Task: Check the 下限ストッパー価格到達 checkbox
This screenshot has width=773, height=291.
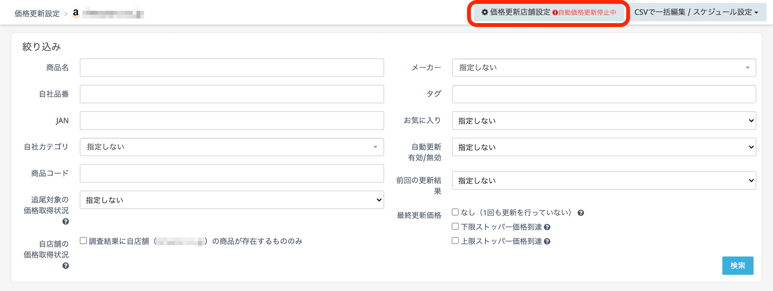Action: (455, 226)
